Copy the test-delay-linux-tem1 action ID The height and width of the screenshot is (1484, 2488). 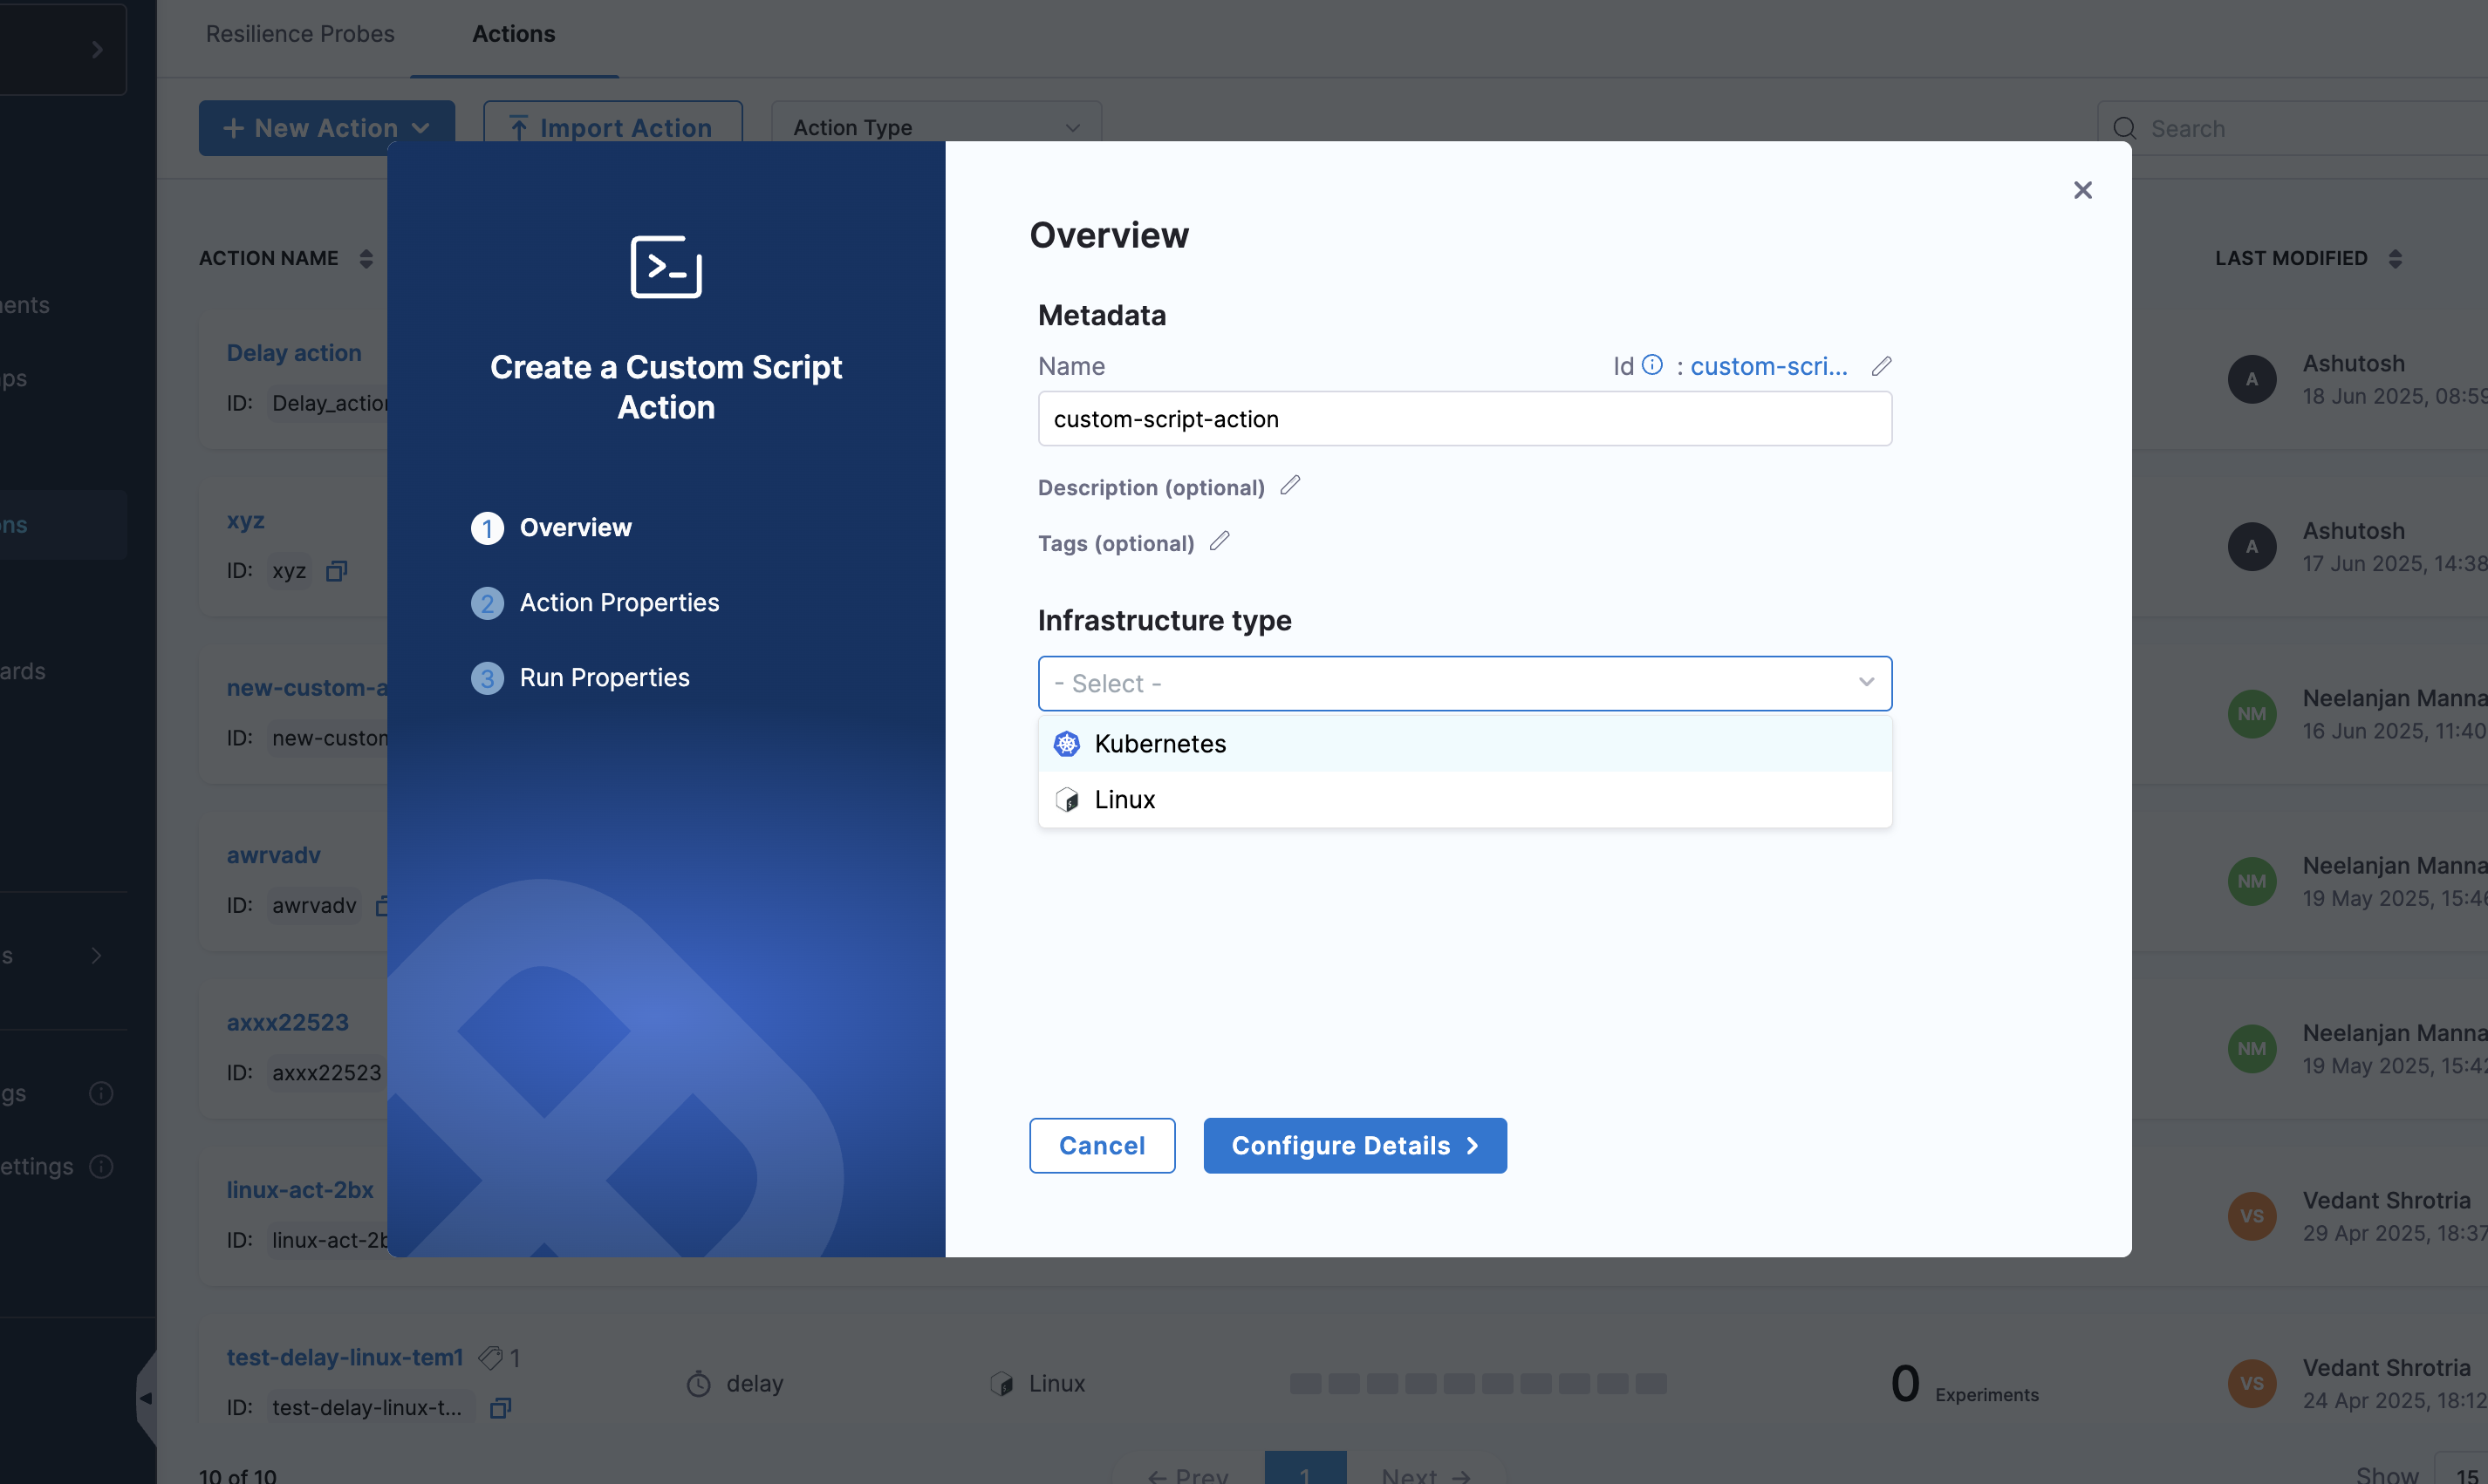pyautogui.click(x=500, y=1407)
